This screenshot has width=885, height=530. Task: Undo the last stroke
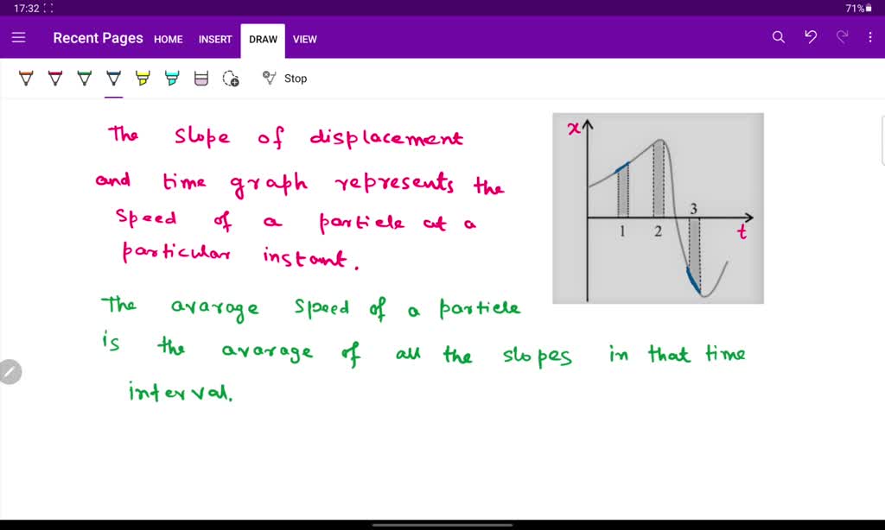pos(810,37)
